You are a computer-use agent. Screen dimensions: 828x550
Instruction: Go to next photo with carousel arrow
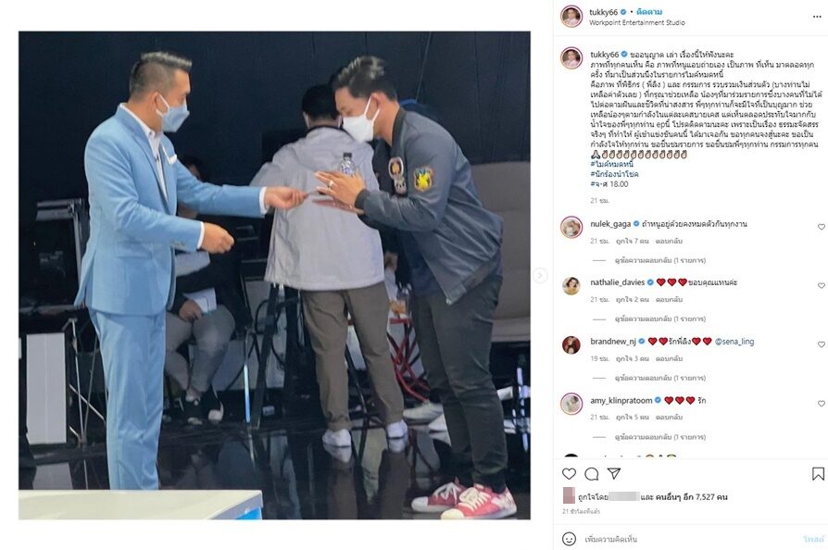pyautogui.click(x=540, y=275)
